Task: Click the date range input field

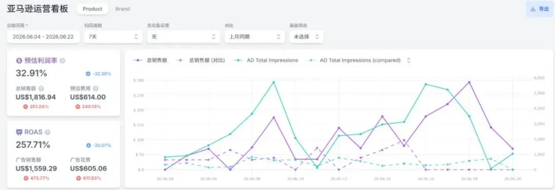Action: coord(43,36)
